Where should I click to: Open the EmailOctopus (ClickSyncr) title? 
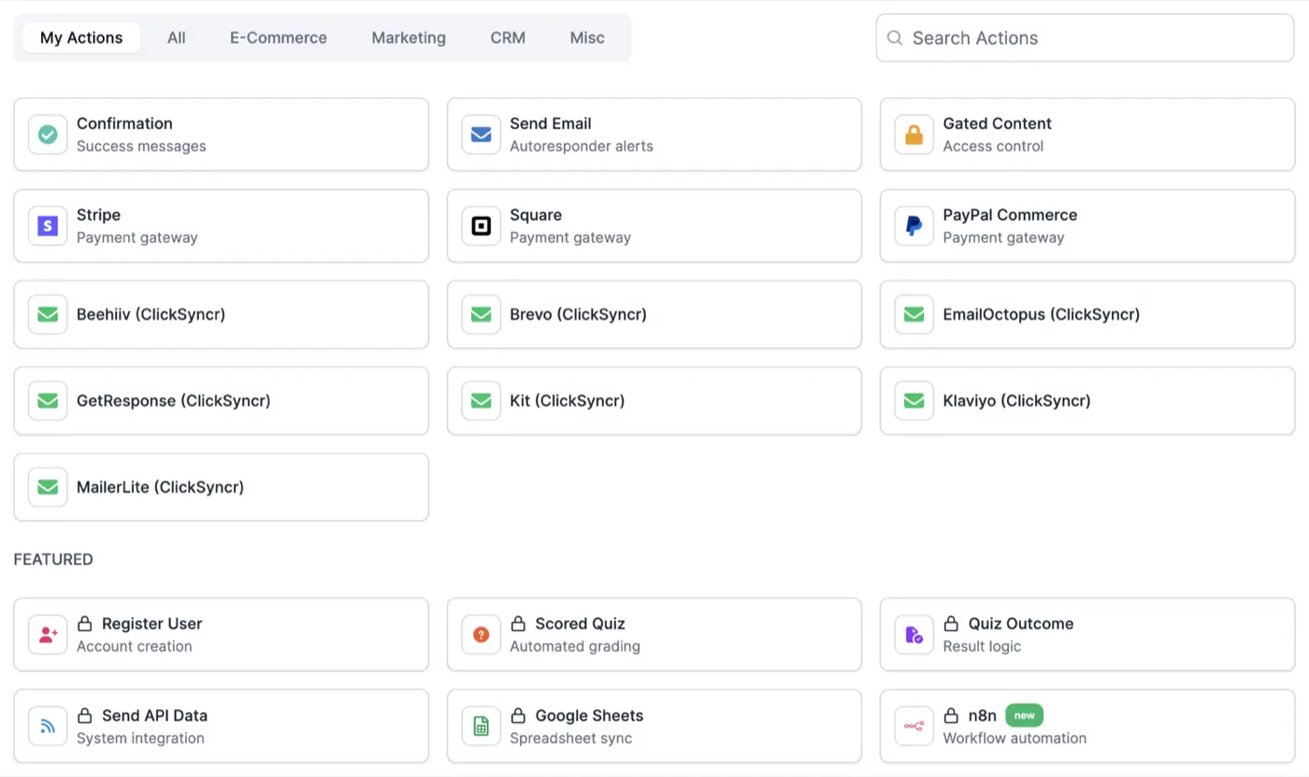coord(1041,314)
